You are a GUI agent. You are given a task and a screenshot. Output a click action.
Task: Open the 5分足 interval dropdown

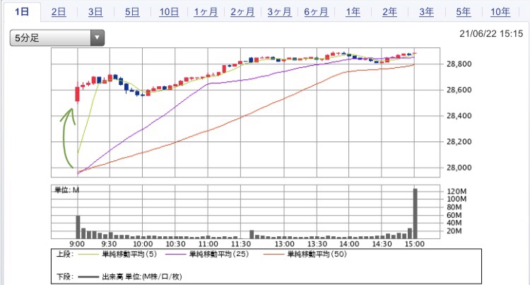pyautogui.click(x=57, y=38)
